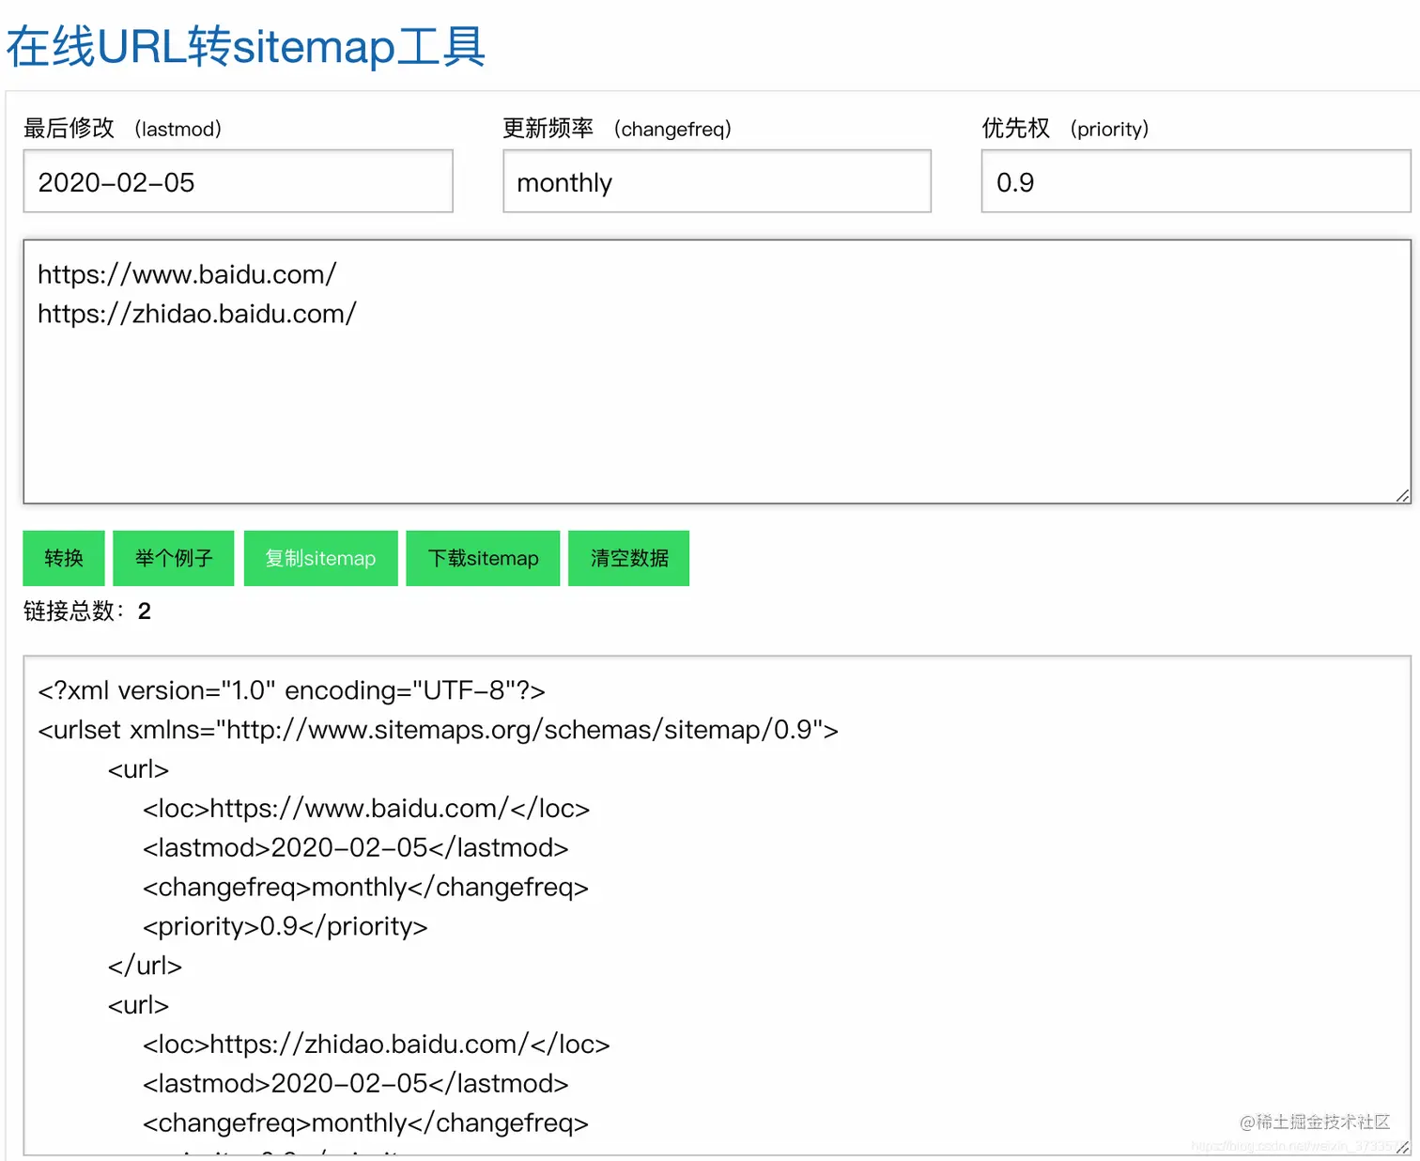This screenshot has height=1161, width=1420.
Task: Grab the URL textarea resize handle
Action: [x=1402, y=495]
